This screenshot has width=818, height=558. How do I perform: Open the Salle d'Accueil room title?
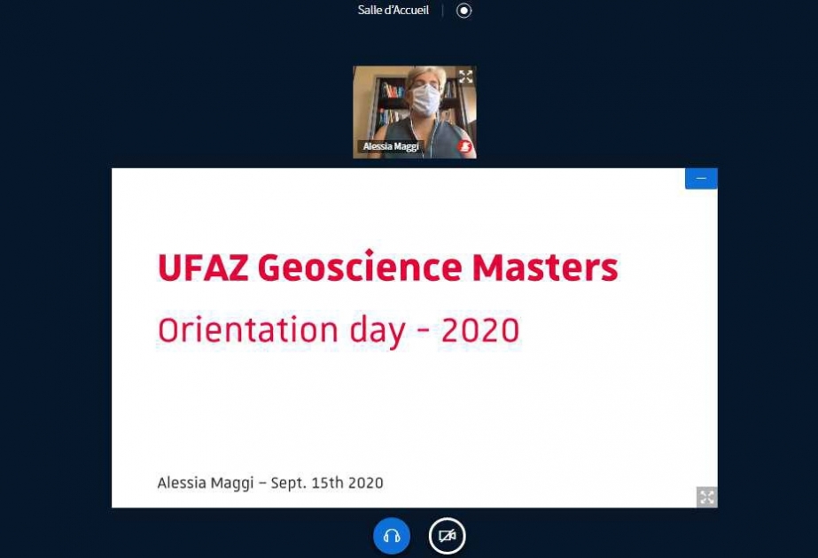tap(393, 10)
